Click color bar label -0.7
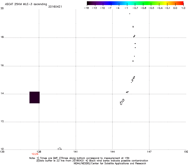 tap(135, 8)
